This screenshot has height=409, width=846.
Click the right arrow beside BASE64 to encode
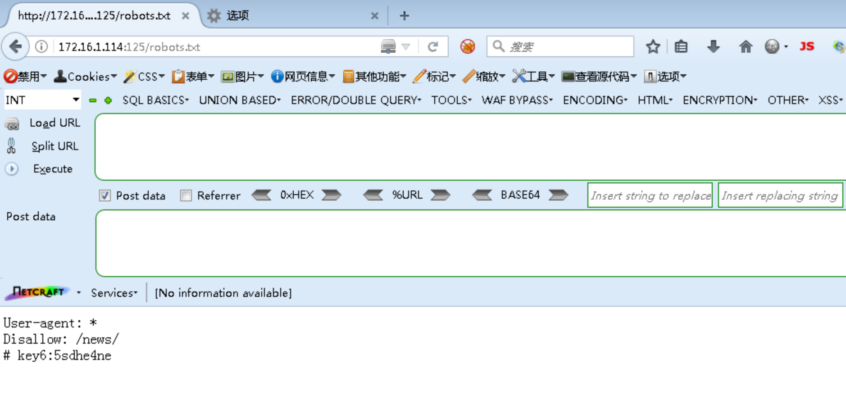click(x=558, y=195)
